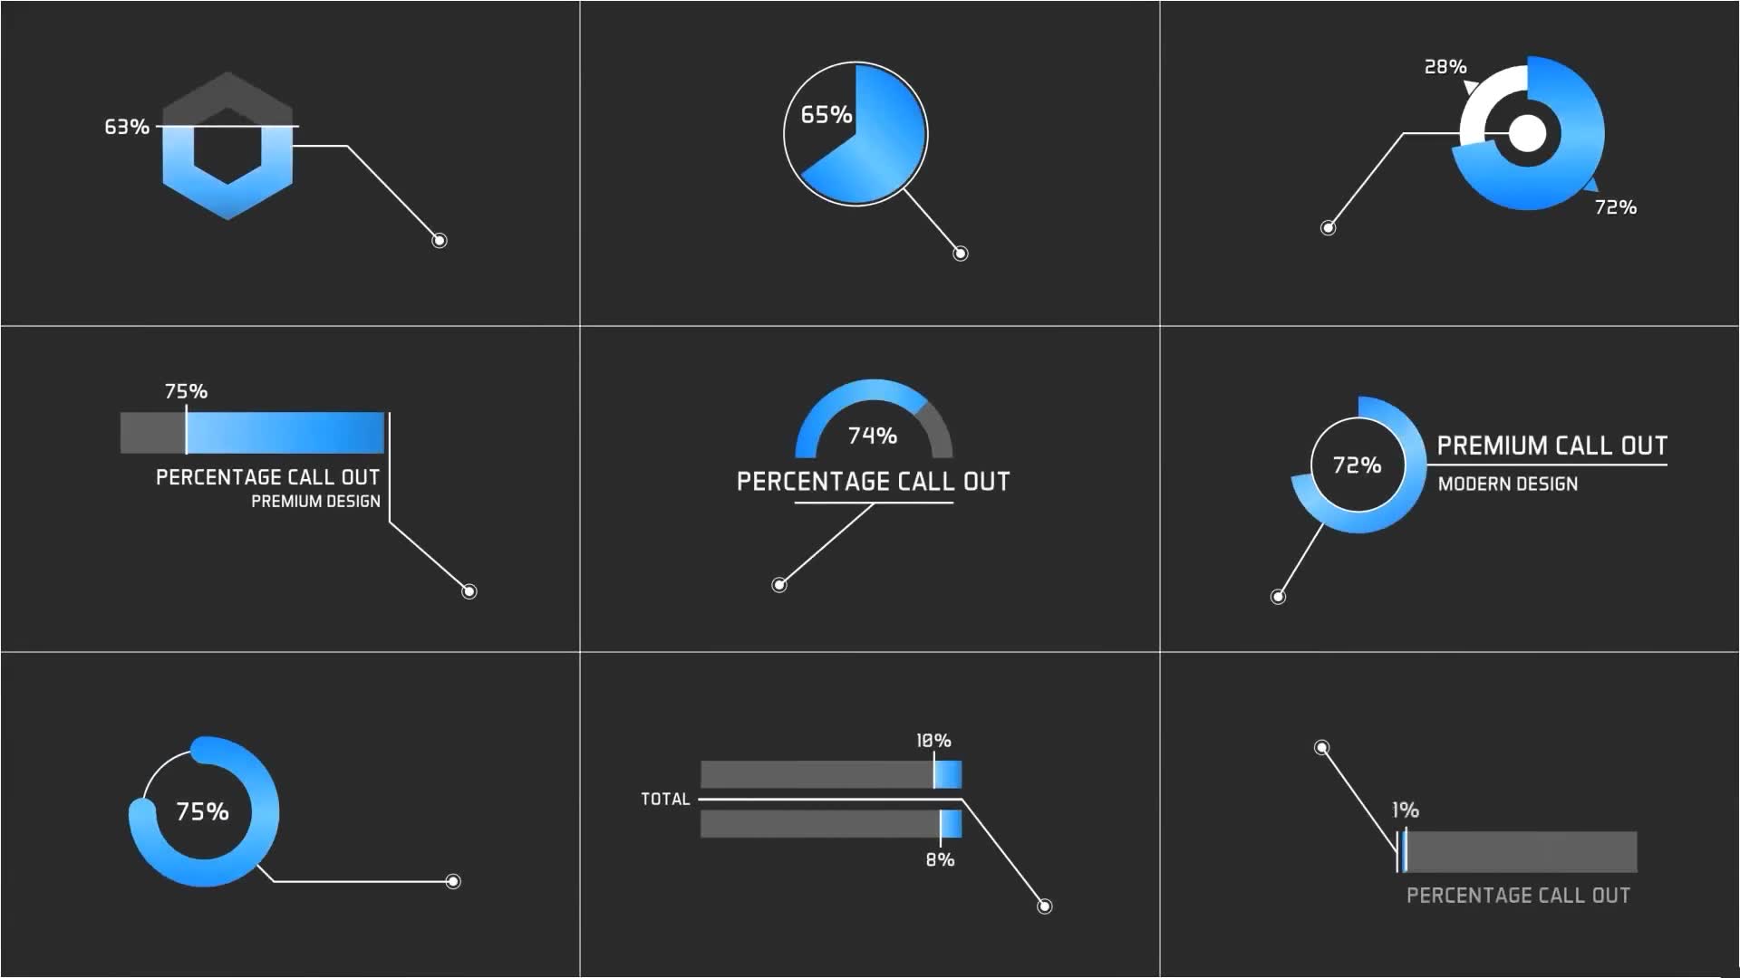The image size is (1740, 978).
Task: Select the 74% semicircle gauge arc
Action: tap(874, 417)
